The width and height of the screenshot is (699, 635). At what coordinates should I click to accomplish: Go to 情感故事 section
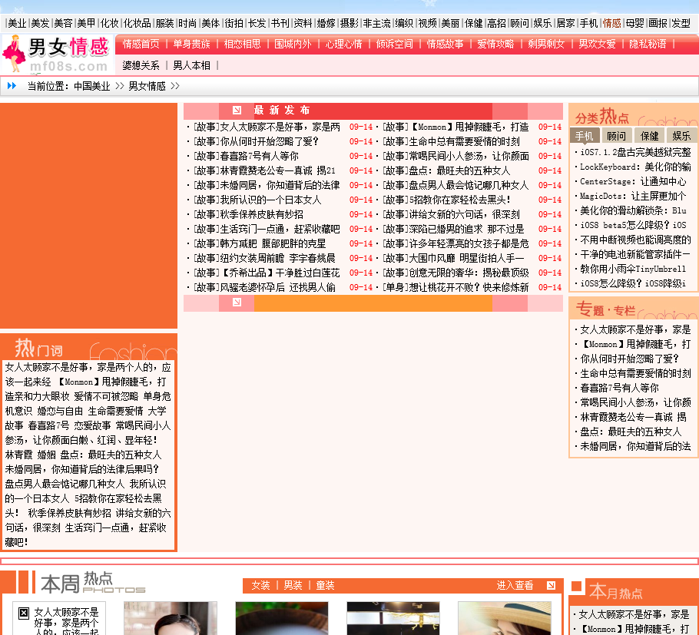[x=445, y=44]
